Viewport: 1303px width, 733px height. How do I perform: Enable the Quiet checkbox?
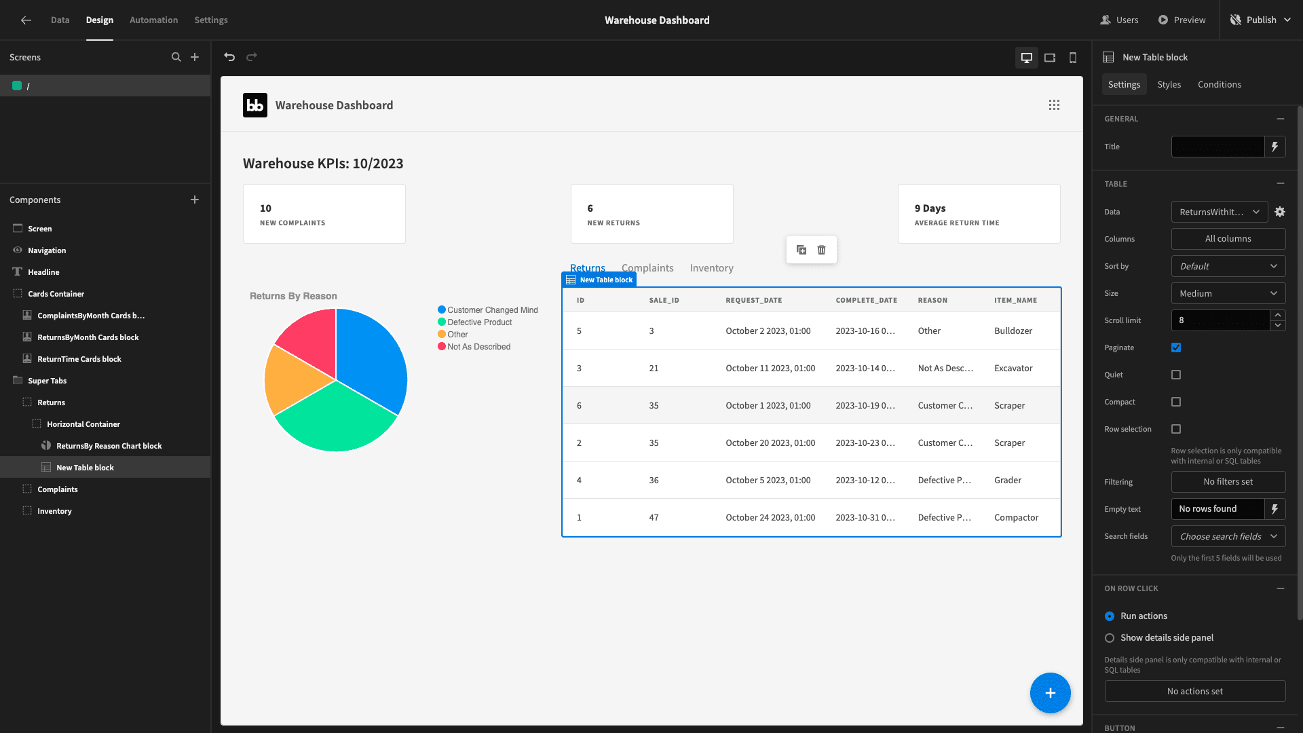pyautogui.click(x=1176, y=375)
